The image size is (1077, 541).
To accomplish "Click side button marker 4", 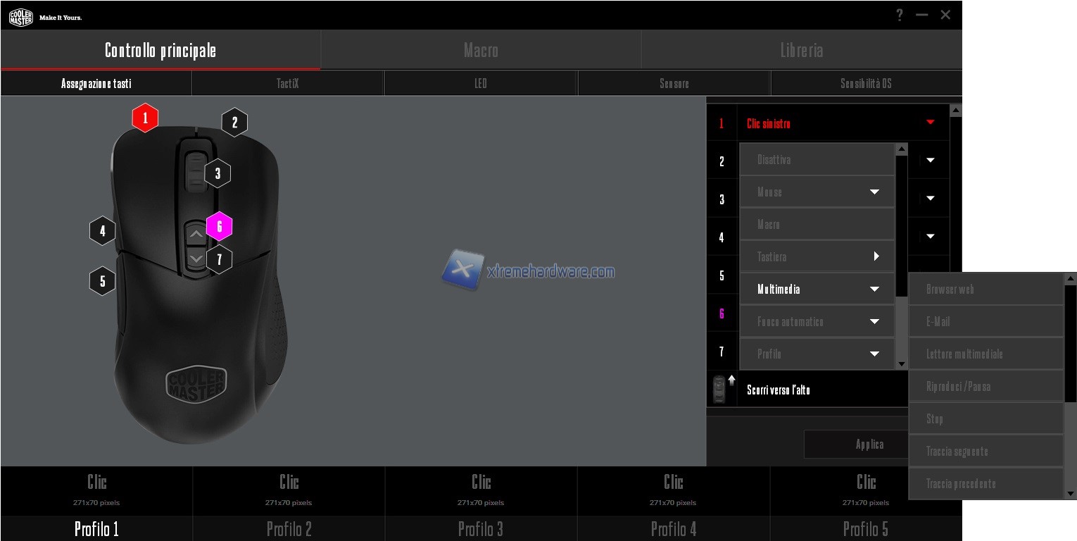I will tap(102, 230).
